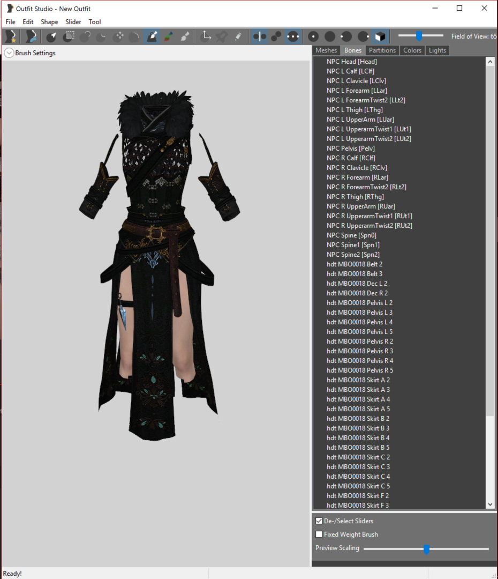
Task: Switch to the Lights tab
Action: (437, 50)
